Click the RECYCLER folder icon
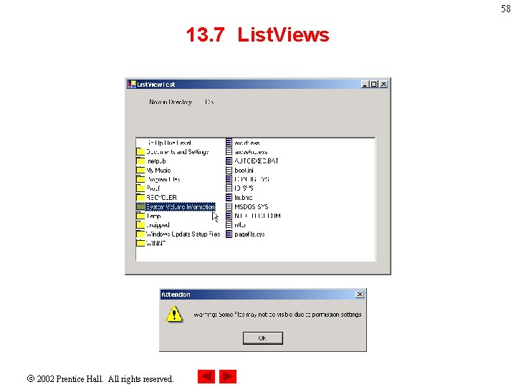Image resolution: width=516 pixels, height=387 pixels. click(140, 198)
